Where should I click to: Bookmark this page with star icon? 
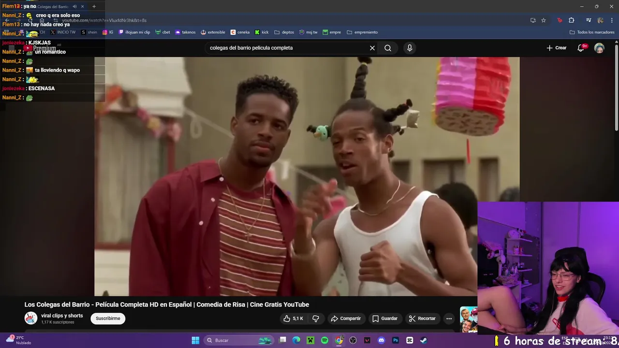[x=544, y=20]
